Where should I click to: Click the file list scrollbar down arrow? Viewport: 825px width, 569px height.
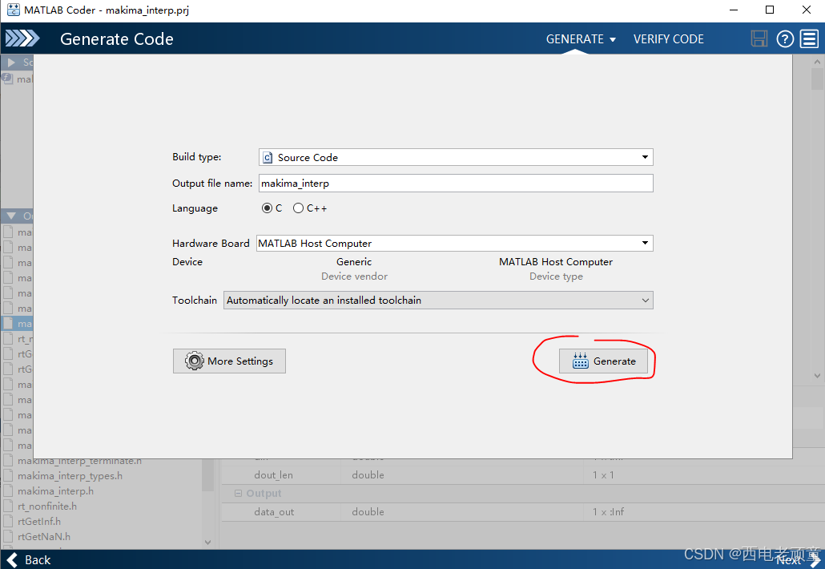click(x=207, y=543)
